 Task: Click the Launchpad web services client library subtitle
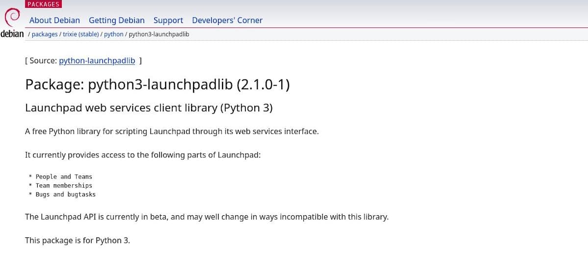148,108
